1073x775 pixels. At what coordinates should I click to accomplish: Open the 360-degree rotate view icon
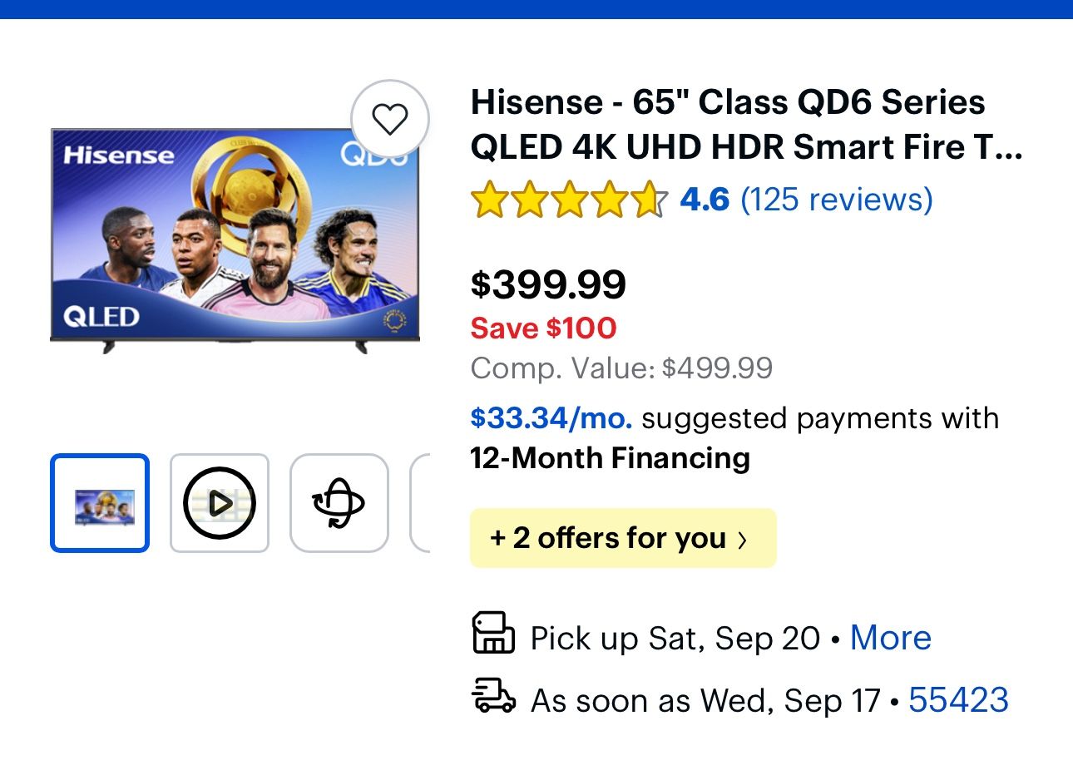click(339, 503)
